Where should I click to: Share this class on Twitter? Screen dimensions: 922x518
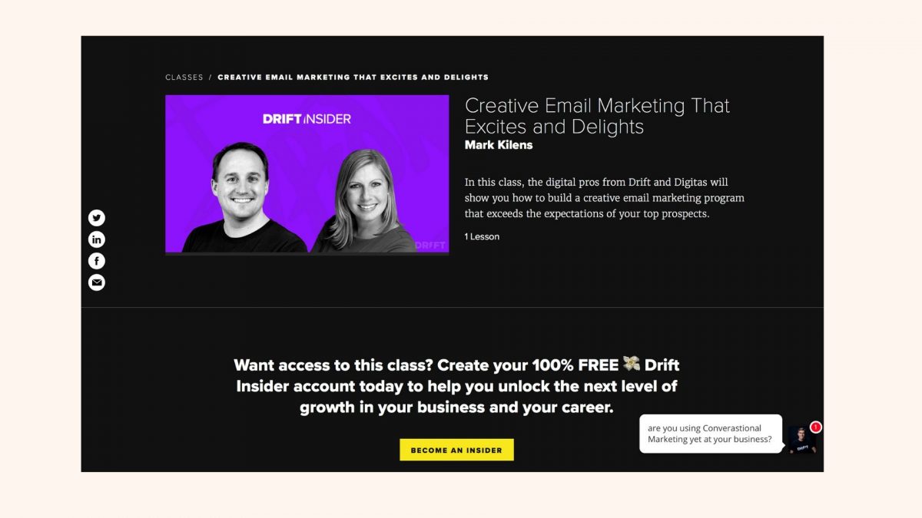coord(97,218)
